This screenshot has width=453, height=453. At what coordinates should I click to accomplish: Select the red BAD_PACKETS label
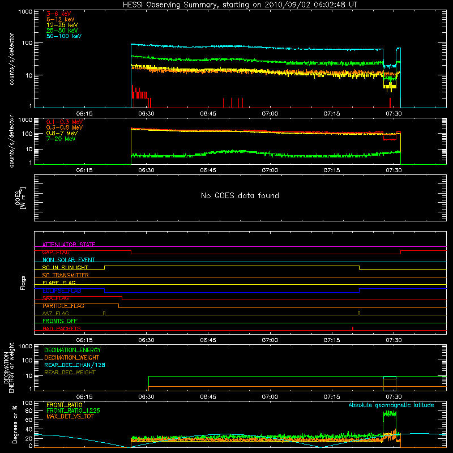[x=62, y=328]
